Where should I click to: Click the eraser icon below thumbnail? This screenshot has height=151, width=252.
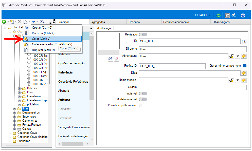point(116,59)
